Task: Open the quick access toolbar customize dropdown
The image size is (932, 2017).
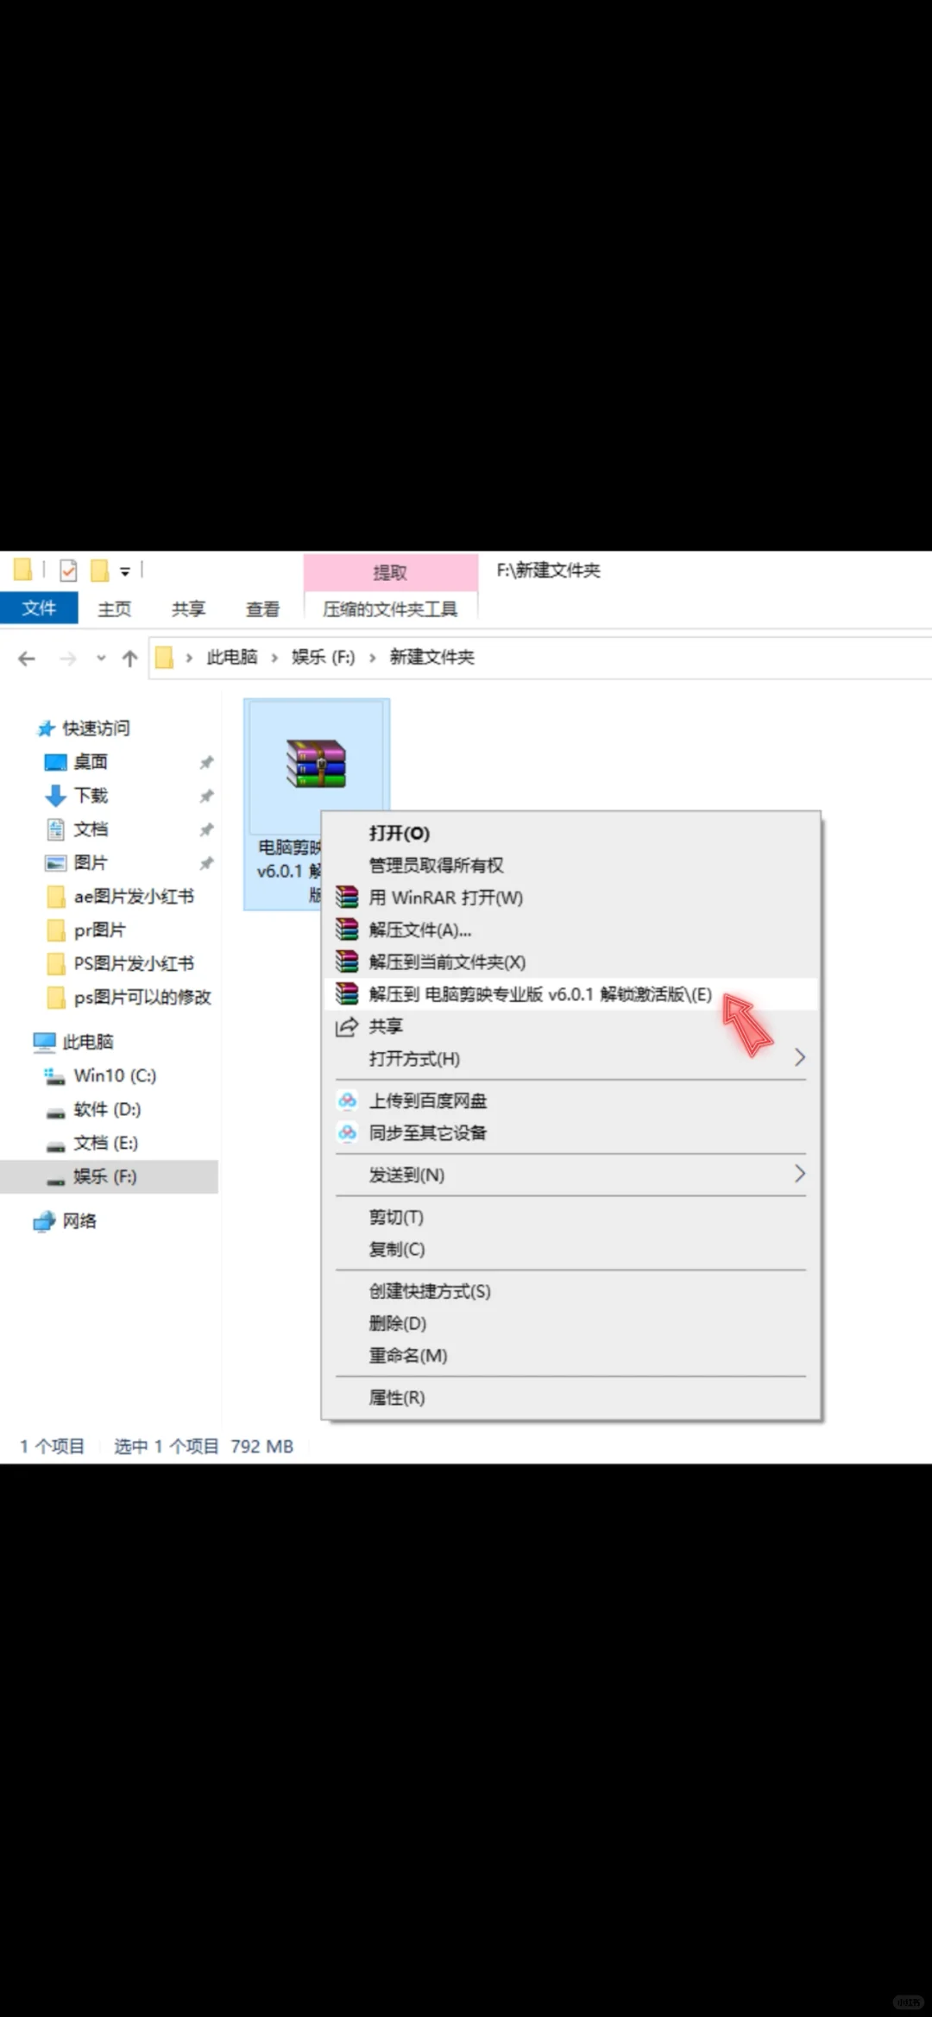Action: point(125,571)
